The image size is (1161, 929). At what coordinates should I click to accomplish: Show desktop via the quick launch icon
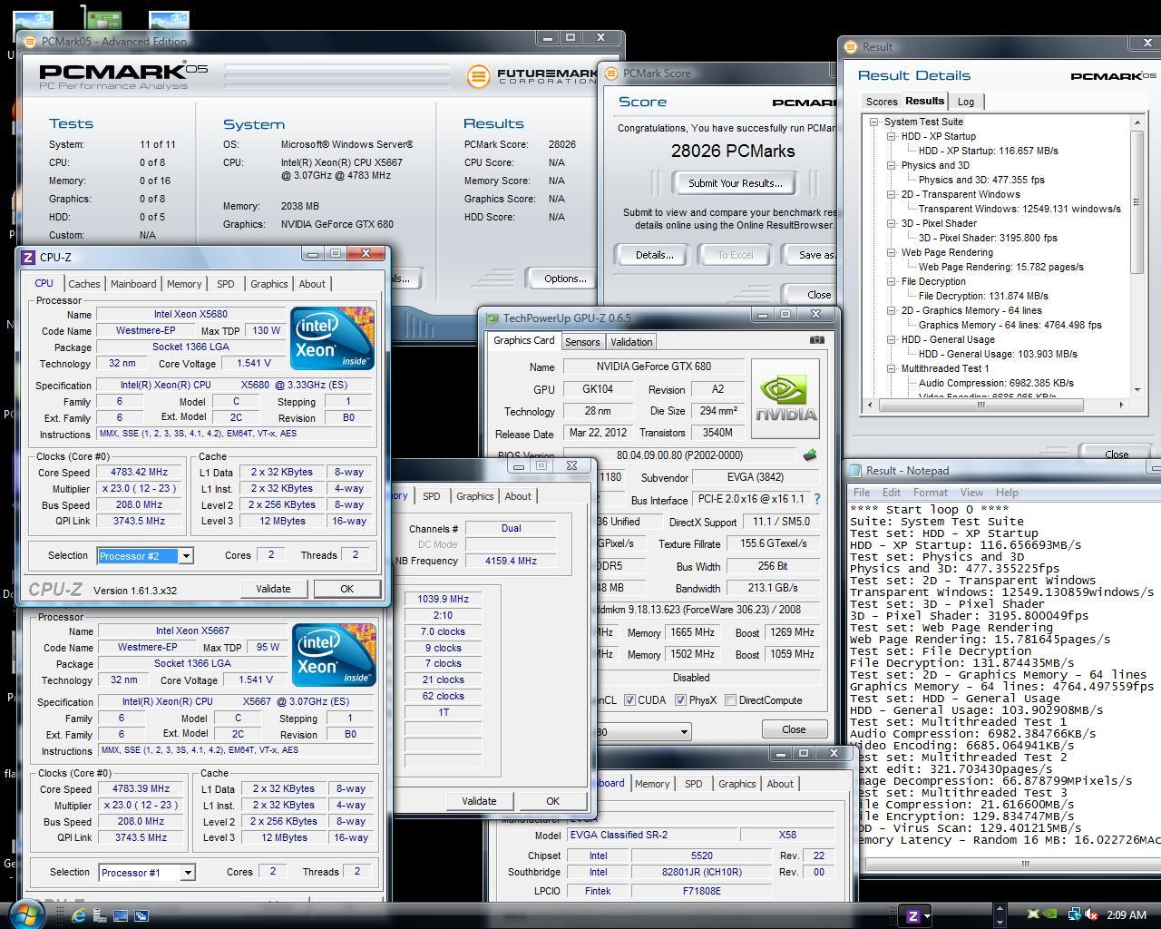[x=121, y=915]
